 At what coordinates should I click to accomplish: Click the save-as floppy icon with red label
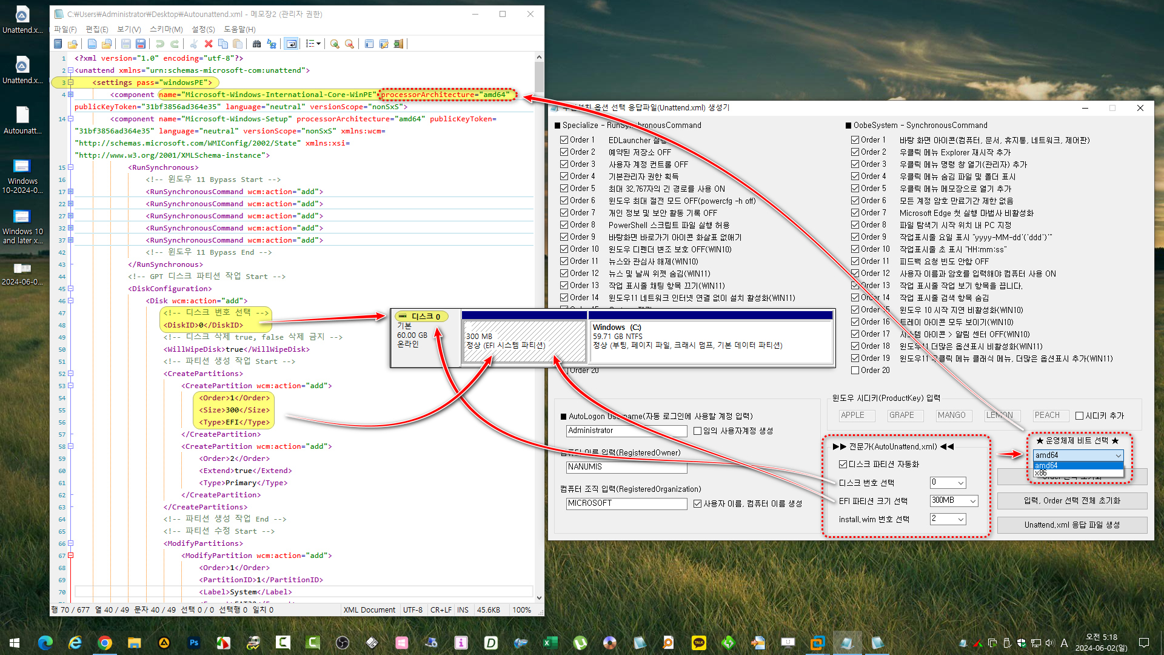coord(141,44)
